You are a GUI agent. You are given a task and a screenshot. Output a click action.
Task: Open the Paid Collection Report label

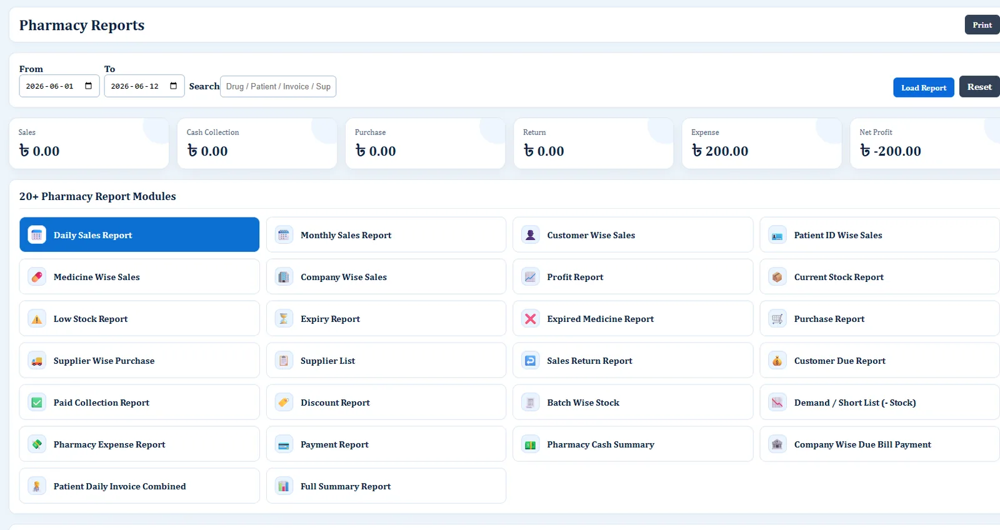(101, 402)
